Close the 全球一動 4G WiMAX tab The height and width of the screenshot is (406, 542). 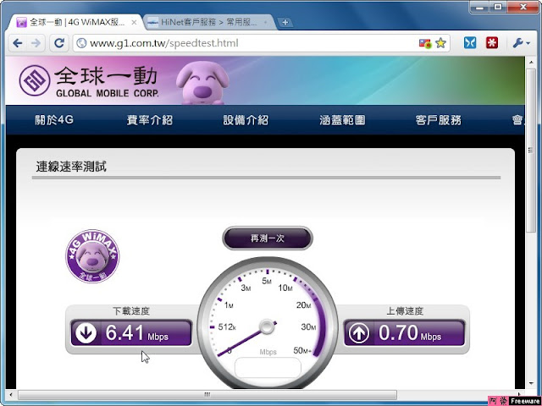pos(134,23)
